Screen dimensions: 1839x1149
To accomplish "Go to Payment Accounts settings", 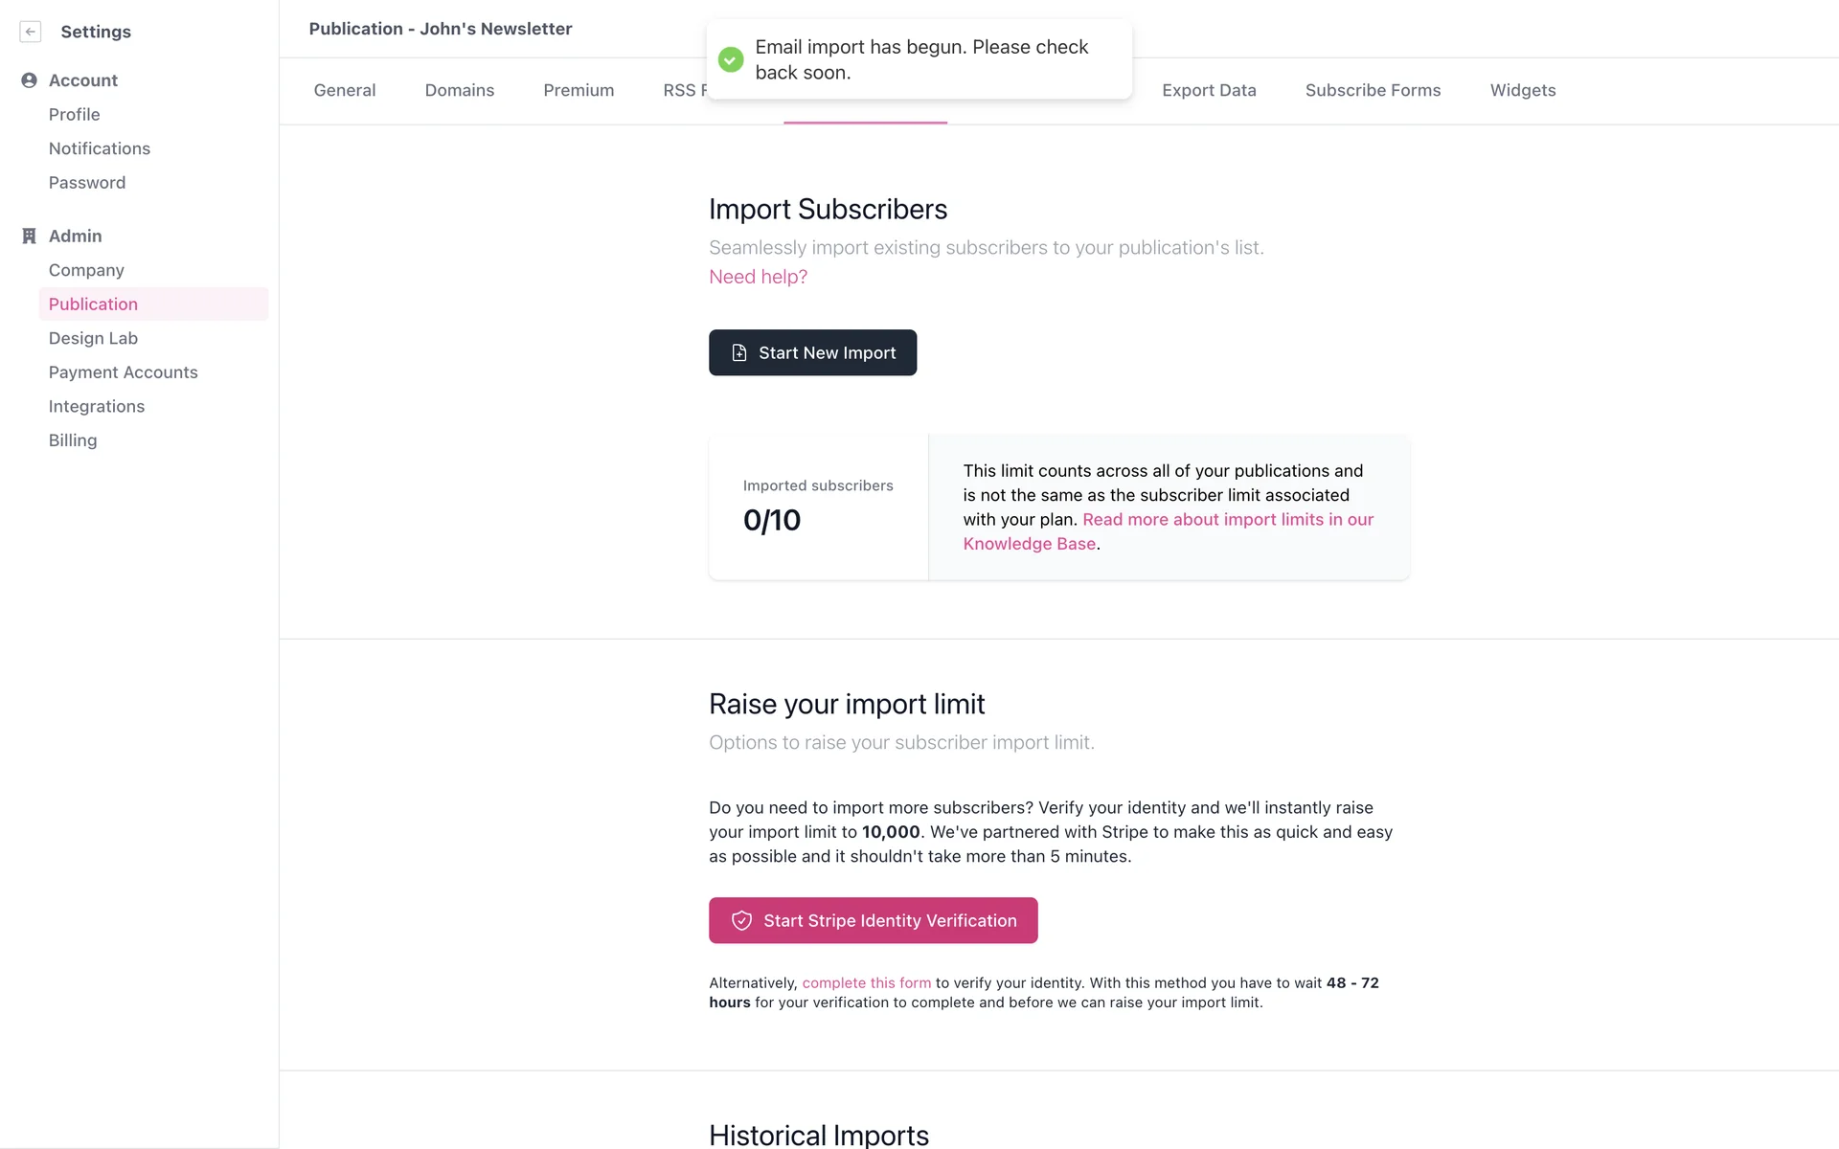I will [123, 372].
